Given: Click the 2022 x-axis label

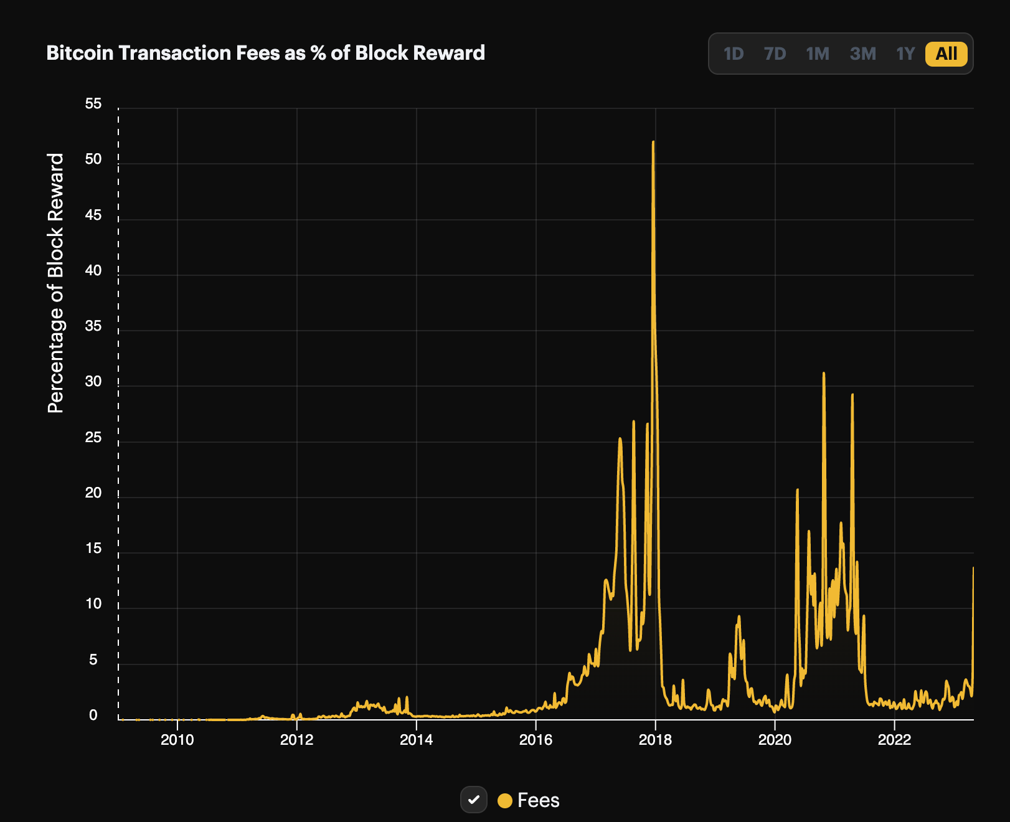Looking at the screenshot, I should pos(895,741).
